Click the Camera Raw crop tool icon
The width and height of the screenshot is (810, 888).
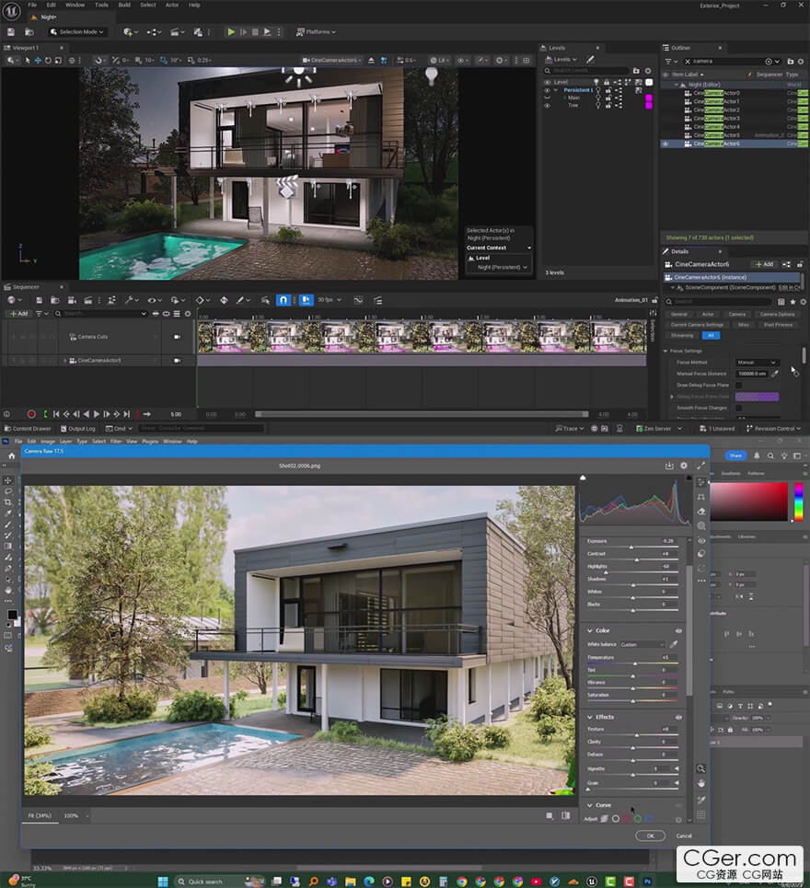point(701,497)
